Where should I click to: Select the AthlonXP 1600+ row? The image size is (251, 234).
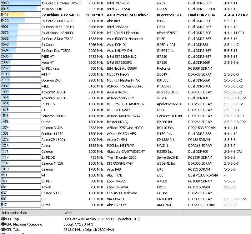[x=126, y=139]
